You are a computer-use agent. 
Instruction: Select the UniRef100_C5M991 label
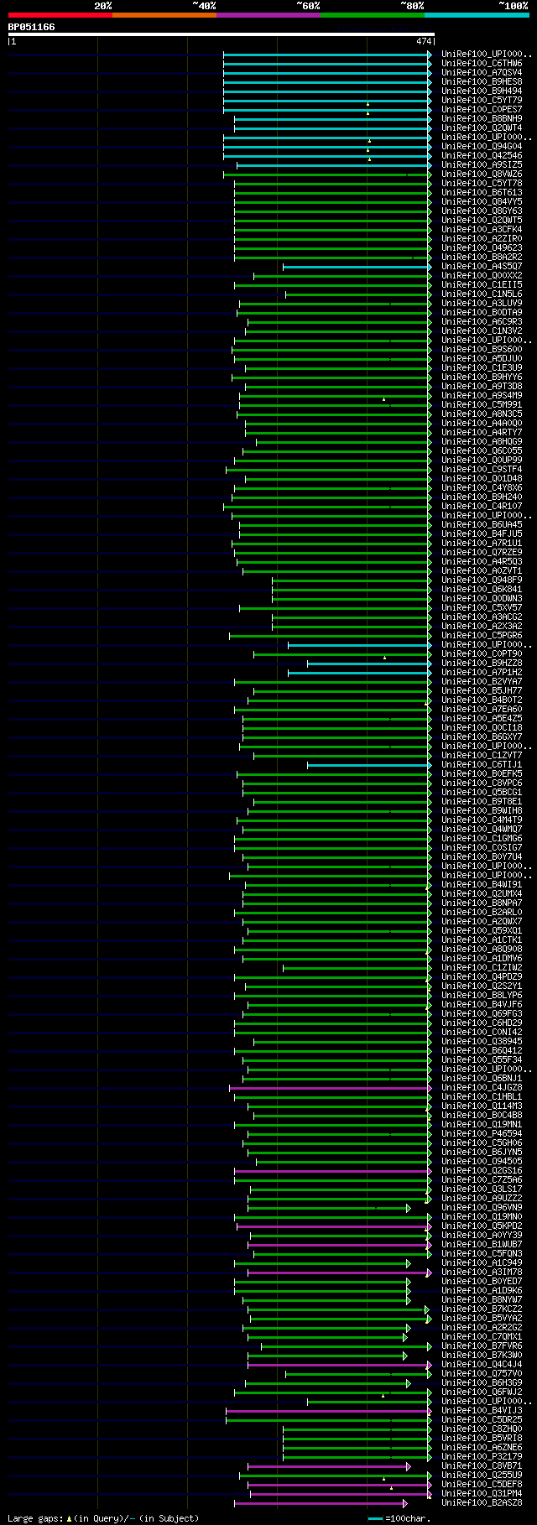(x=482, y=404)
